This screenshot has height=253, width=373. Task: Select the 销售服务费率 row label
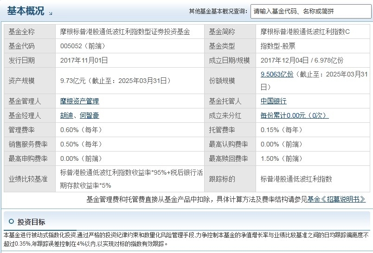click(28, 144)
